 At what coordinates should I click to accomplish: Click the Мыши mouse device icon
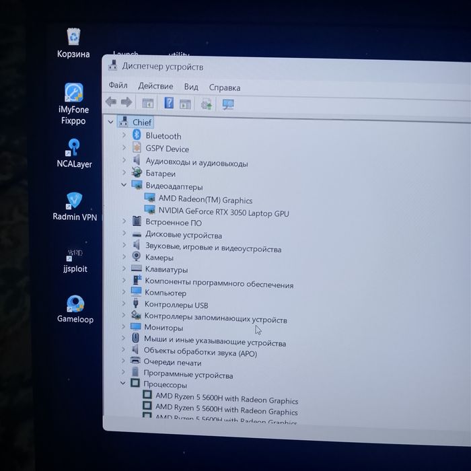pos(135,338)
